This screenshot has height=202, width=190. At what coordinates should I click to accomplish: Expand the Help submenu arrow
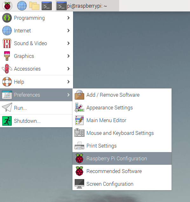(x=69, y=82)
